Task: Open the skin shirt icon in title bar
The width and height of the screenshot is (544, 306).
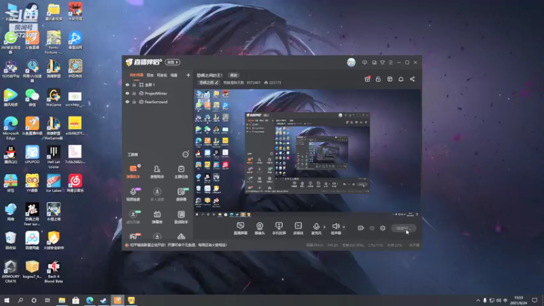Action: [382, 63]
